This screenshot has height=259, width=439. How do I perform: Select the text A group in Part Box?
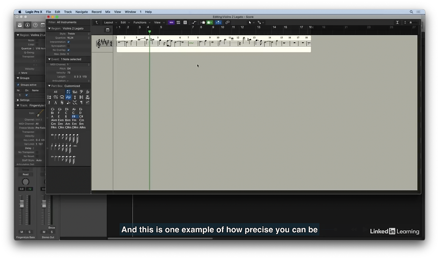click(x=56, y=103)
